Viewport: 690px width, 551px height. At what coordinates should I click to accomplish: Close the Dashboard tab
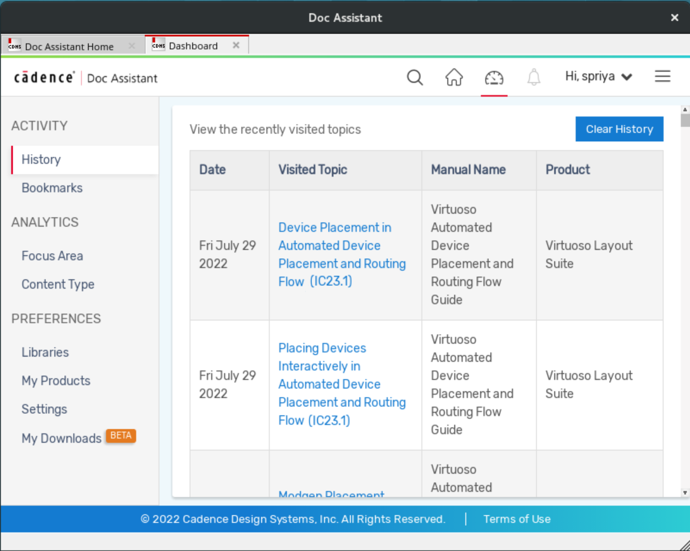(x=236, y=46)
